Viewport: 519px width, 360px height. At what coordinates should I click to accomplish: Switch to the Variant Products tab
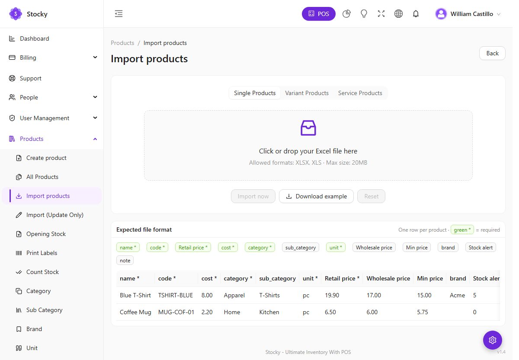(307, 93)
